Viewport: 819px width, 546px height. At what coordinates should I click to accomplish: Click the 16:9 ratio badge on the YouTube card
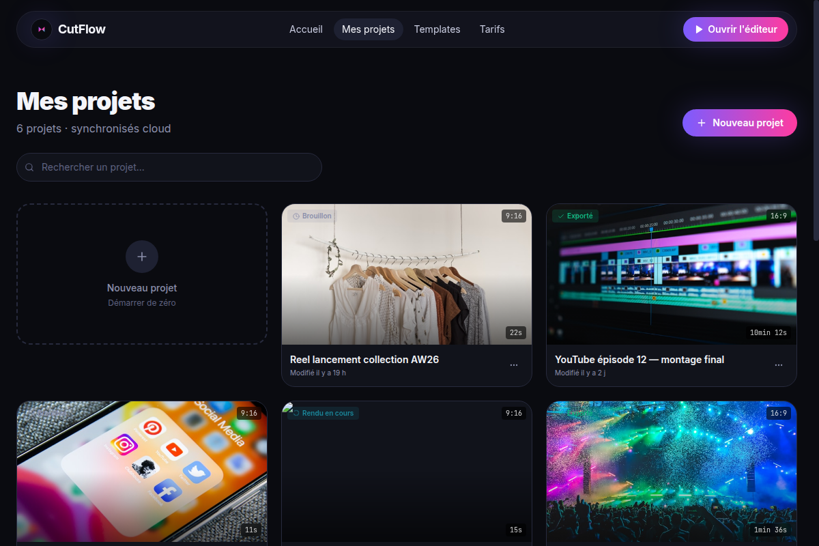point(778,216)
